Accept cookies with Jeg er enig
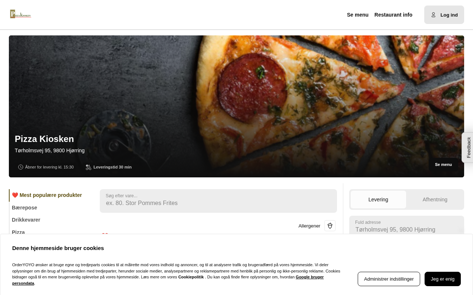Viewport: 473px width, 295px height. click(443, 279)
